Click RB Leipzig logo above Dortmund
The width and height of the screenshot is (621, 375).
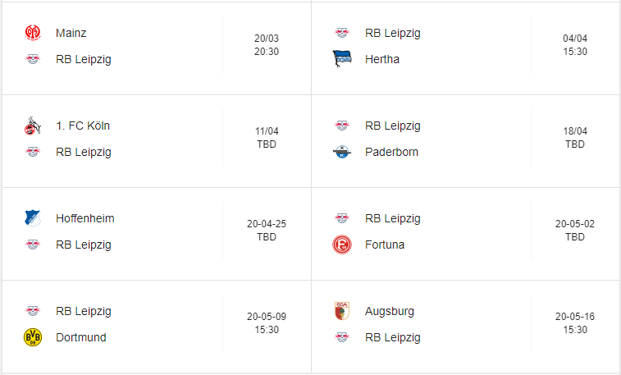[x=33, y=311]
